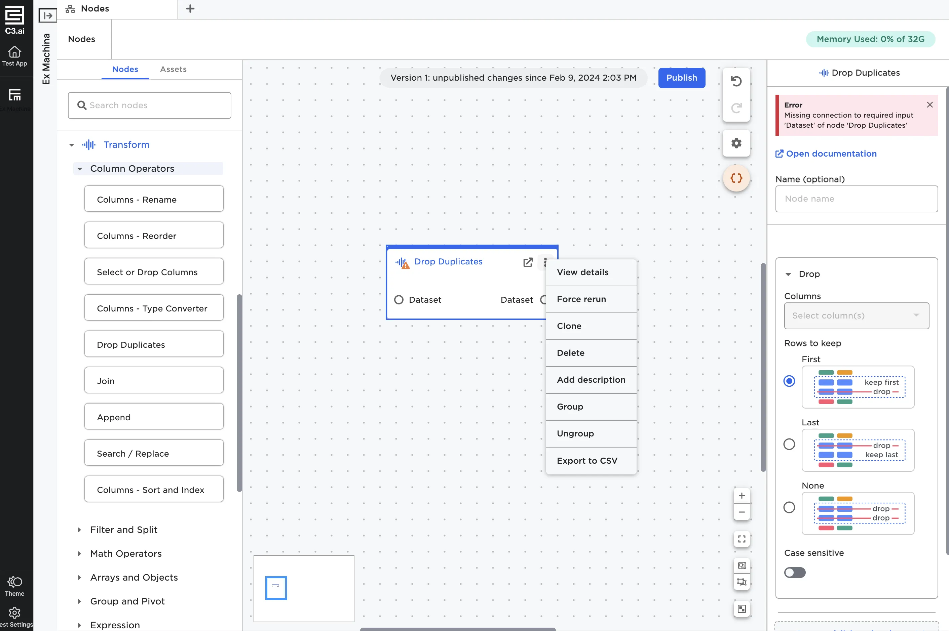Choose Clone from the context menu

coord(569,326)
